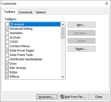Open the Options tab
111x102 pixels.
coord(41,12)
